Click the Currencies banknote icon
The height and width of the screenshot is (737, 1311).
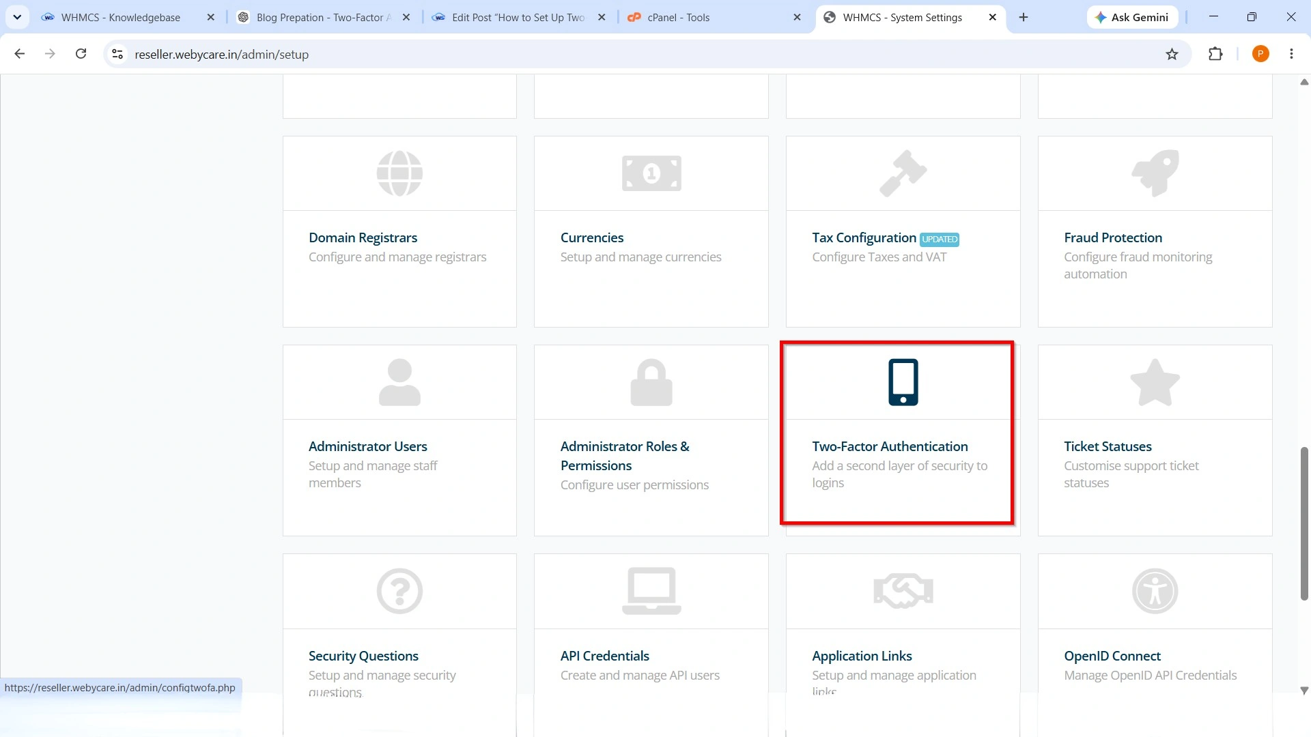tap(651, 173)
